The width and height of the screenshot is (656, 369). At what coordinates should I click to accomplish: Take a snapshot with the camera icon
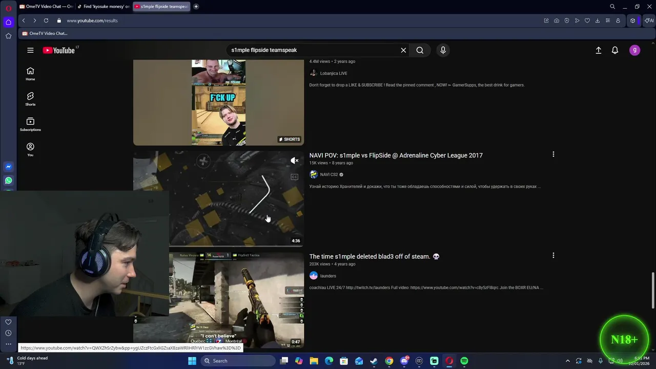557,20
